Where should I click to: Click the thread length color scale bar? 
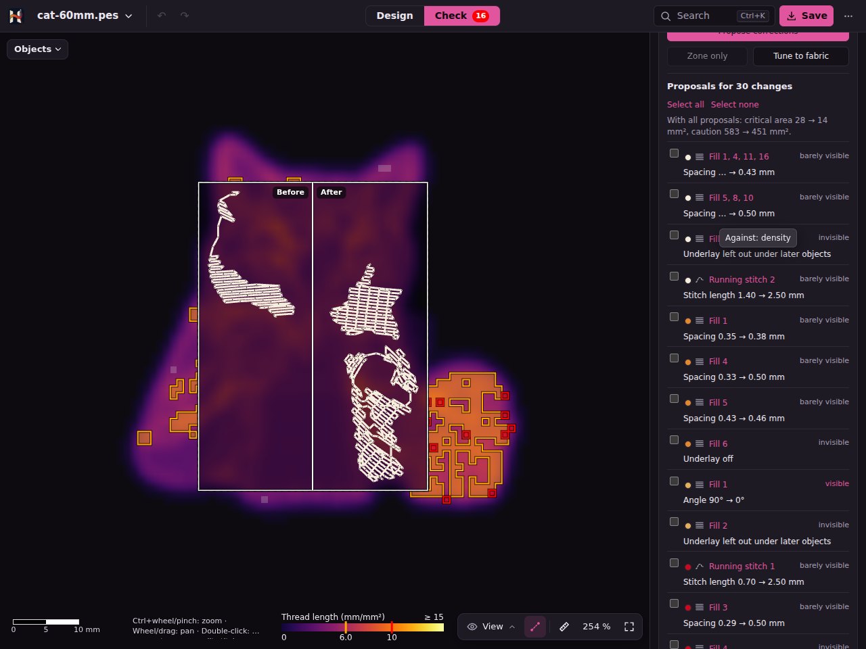click(363, 627)
